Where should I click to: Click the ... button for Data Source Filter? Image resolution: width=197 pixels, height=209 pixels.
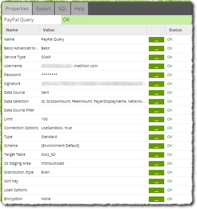[x=156, y=111]
